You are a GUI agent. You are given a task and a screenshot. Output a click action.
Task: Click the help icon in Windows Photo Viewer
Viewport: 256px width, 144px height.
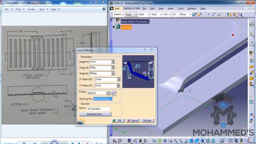click(104, 9)
